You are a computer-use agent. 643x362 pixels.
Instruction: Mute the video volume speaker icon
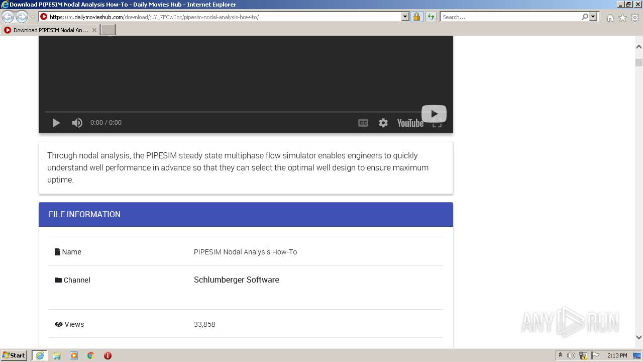click(77, 123)
